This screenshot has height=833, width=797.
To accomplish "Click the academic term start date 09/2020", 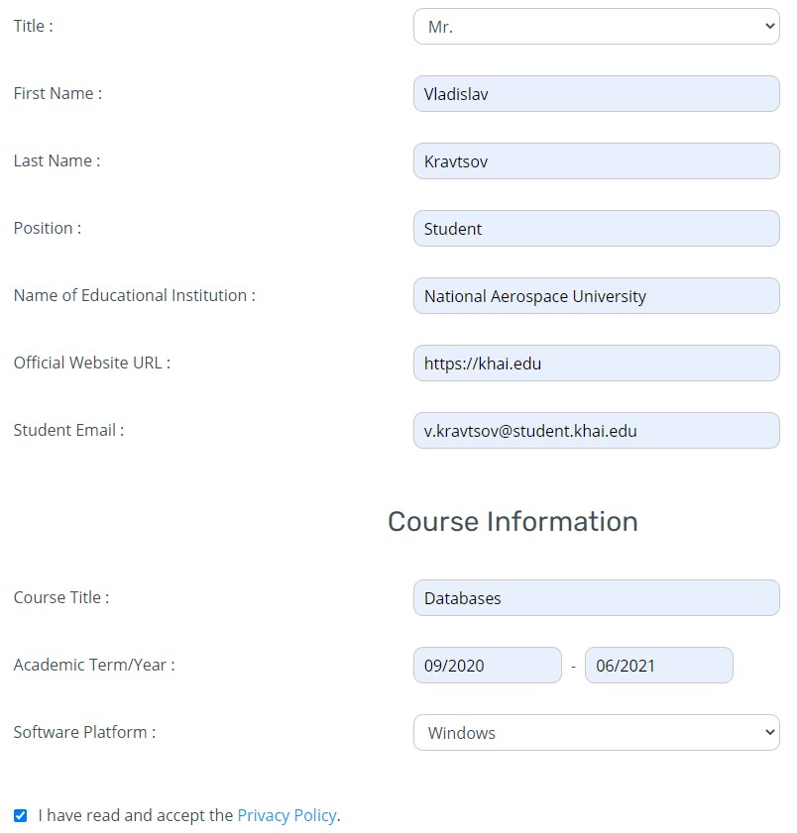I will pos(487,666).
